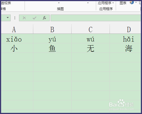The height and width of the screenshot is (114, 142).
Task: Expand dropdown arrow right in 插图 group
Action: [88, 3]
